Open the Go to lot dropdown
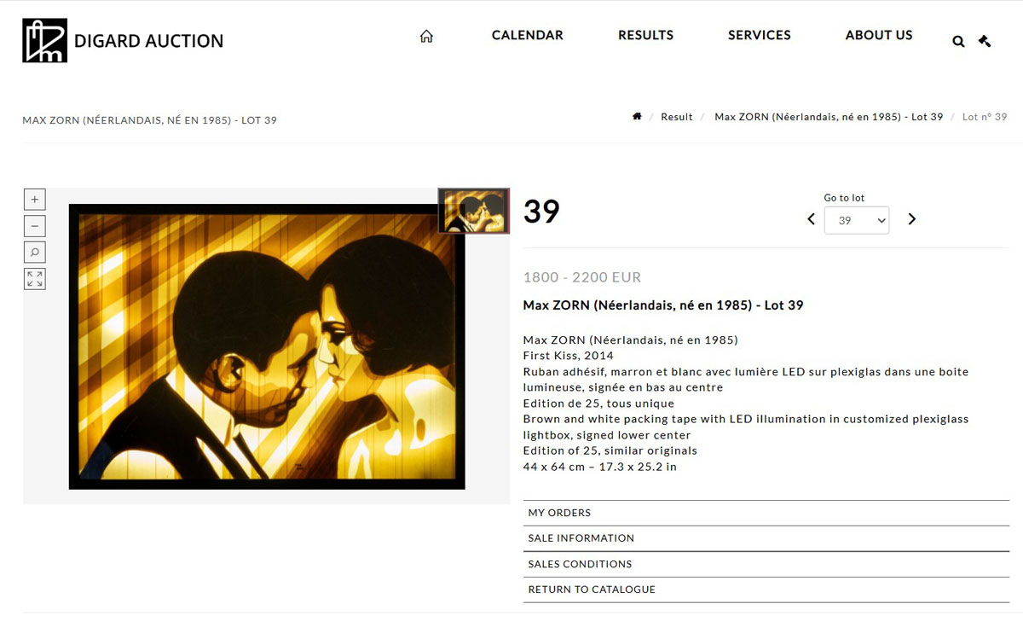This screenshot has height=633, width=1023. [x=857, y=220]
